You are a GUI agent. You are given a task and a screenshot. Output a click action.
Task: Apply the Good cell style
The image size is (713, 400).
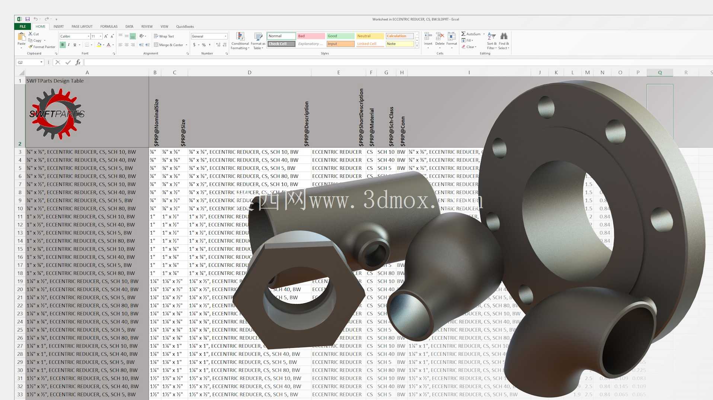pyautogui.click(x=340, y=36)
